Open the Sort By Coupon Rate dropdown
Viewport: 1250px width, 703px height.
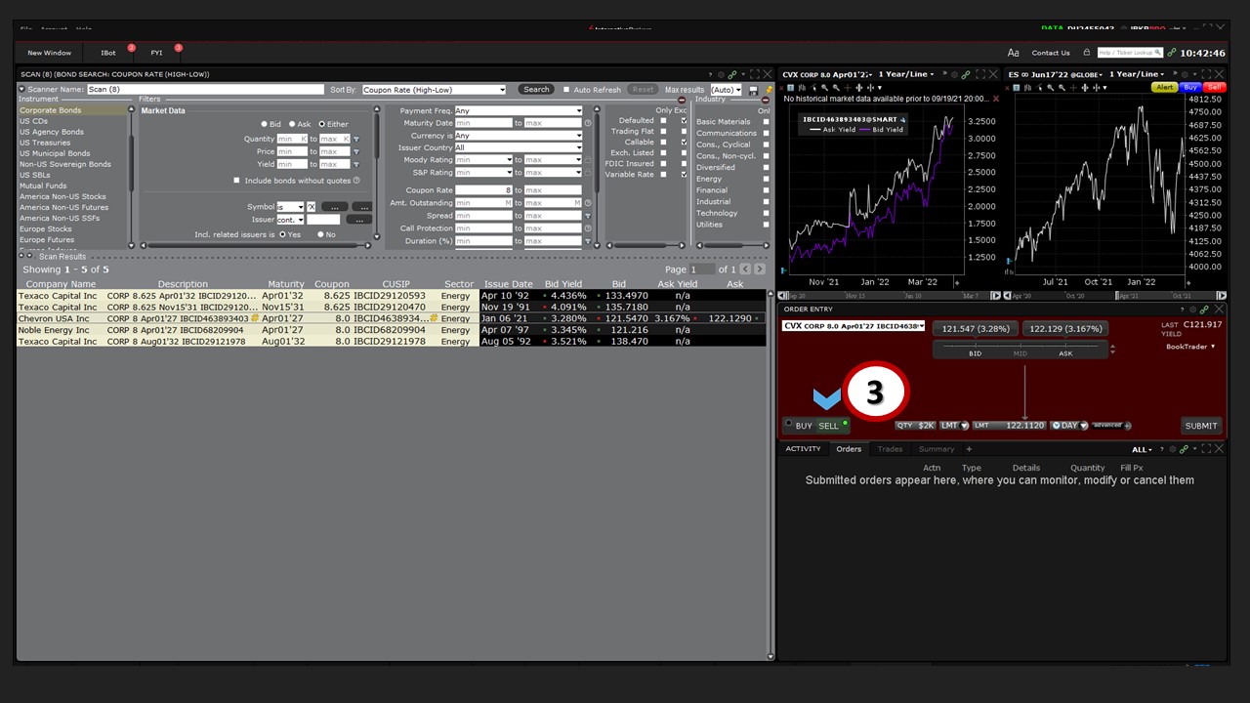(434, 90)
